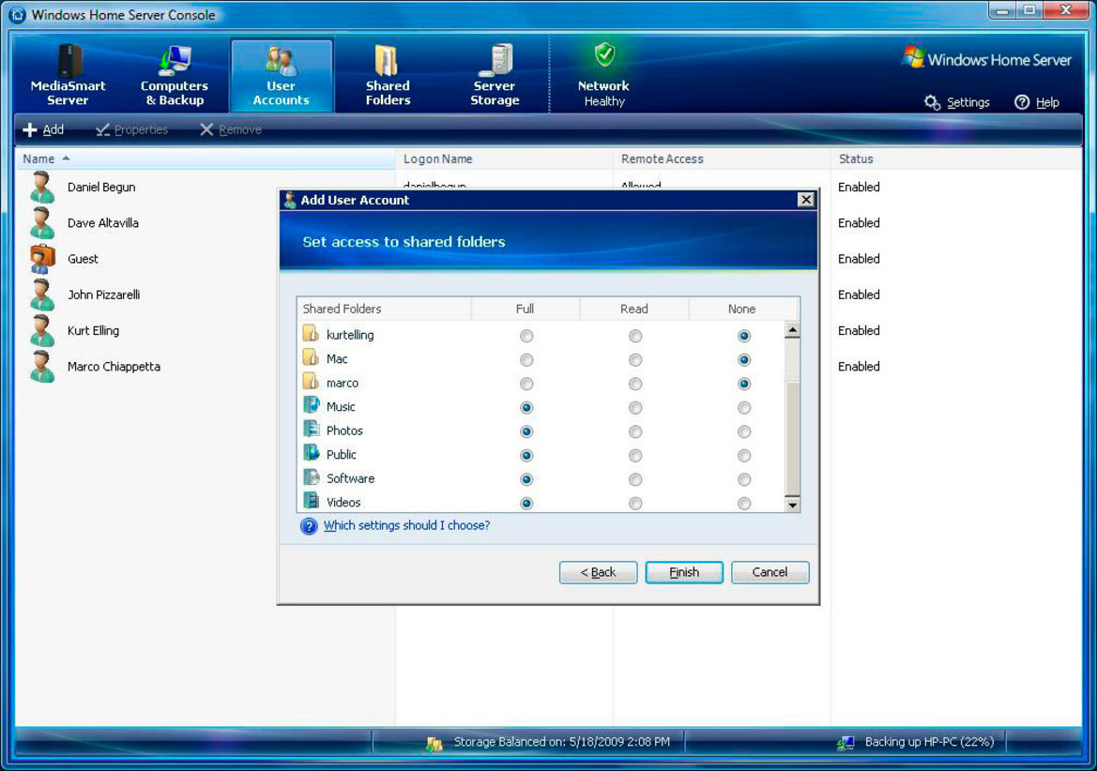Click the folder list scroll up arrow

click(792, 330)
